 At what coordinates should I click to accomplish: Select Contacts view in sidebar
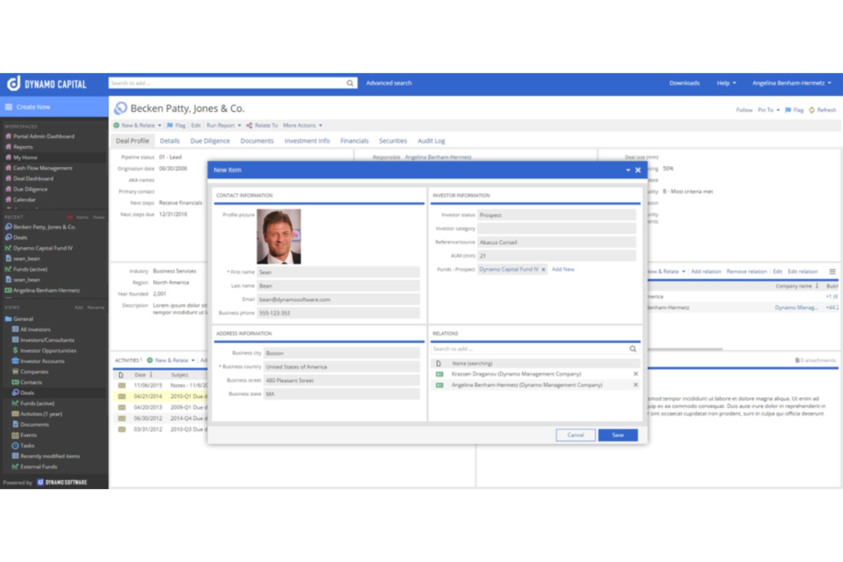(31, 383)
